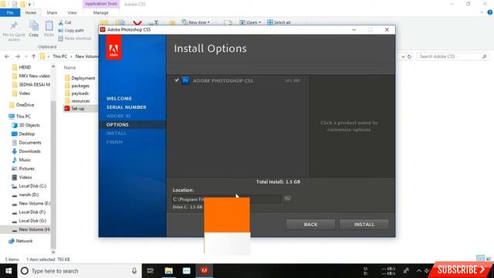Click the Name column header
Screen dimensions: 494x278
click(x=70, y=67)
